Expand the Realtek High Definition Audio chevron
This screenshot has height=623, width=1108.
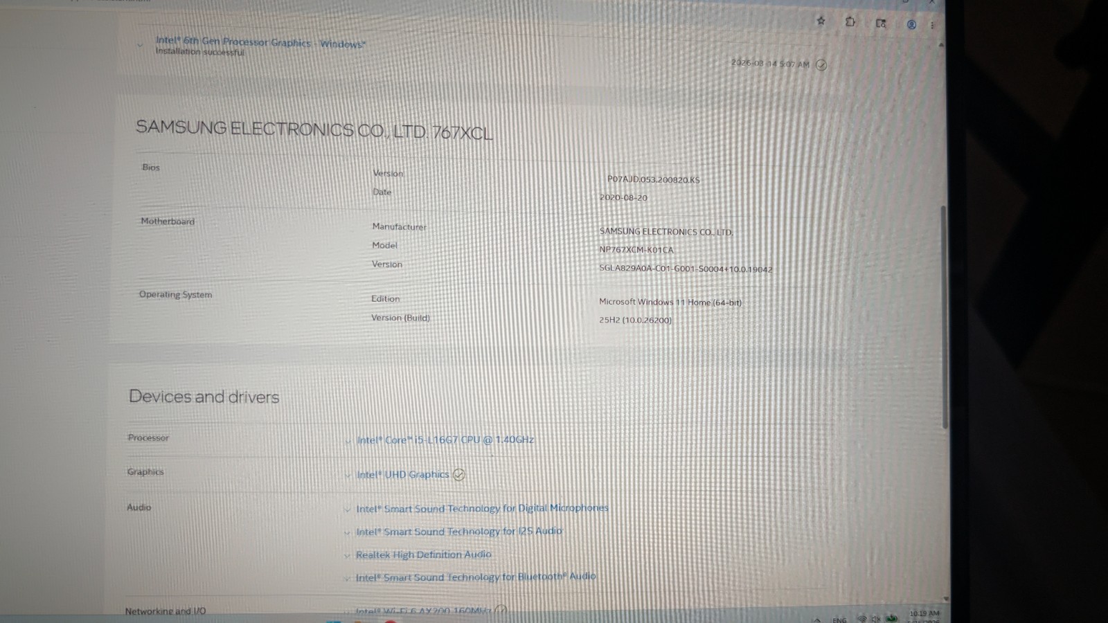pos(347,556)
